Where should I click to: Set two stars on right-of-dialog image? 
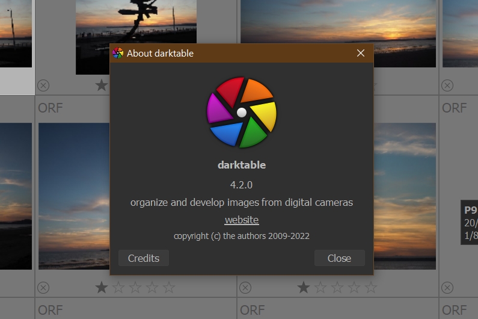(x=320, y=288)
